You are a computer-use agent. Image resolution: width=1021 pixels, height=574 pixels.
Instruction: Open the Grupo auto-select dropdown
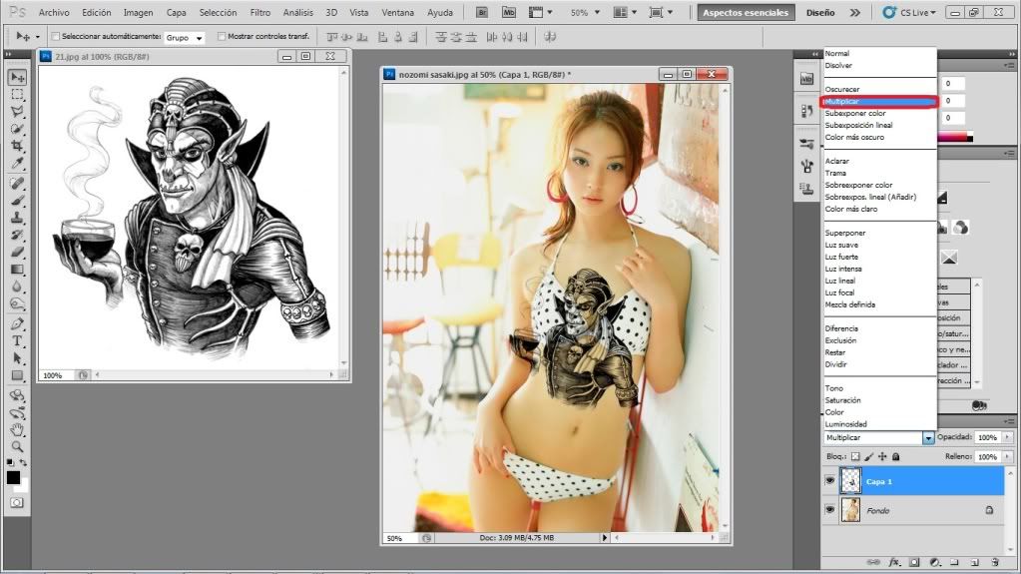tap(185, 37)
